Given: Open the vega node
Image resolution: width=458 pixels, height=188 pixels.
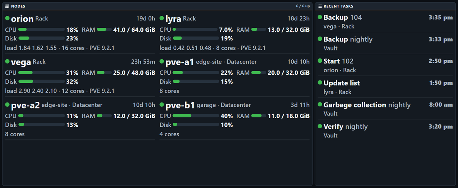Looking at the screenshot, I should click(x=21, y=62).
